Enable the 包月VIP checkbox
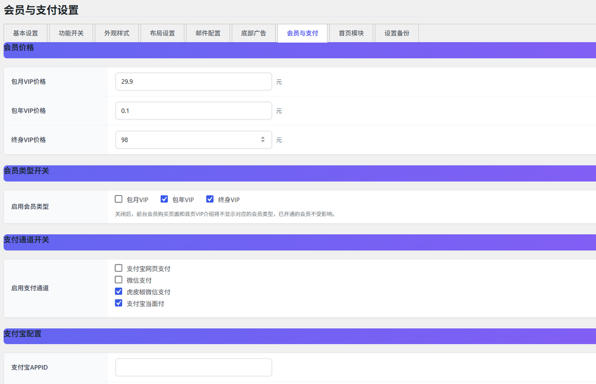 (119, 199)
